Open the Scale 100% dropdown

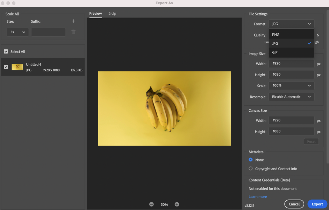coord(291,85)
